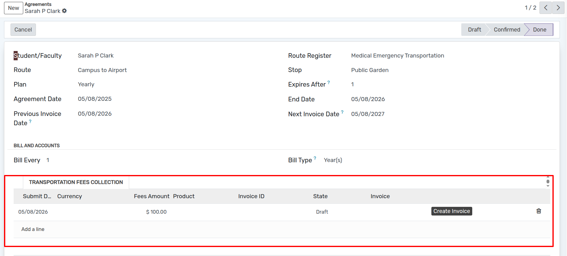This screenshot has width=567, height=256.
Task: Click the Agreement Date field value
Action: point(95,99)
